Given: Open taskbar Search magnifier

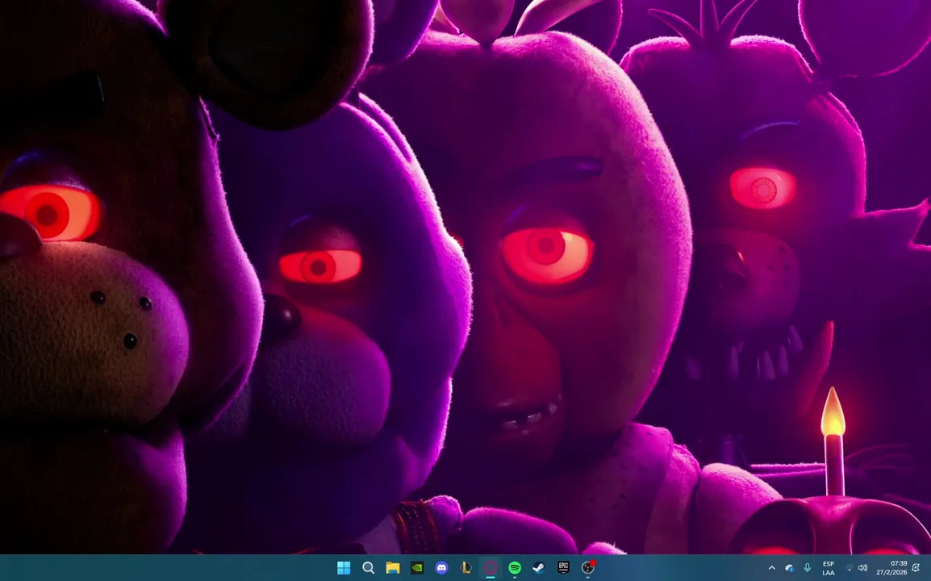Looking at the screenshot, I should (368, 568).
